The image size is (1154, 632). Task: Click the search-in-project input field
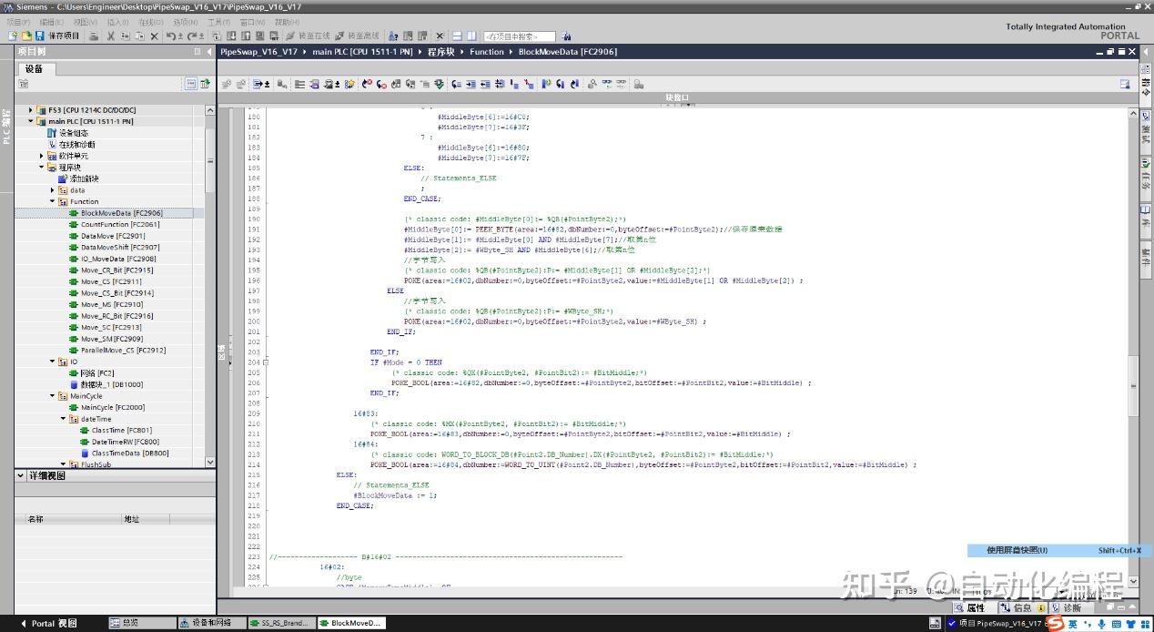point(519,36)
